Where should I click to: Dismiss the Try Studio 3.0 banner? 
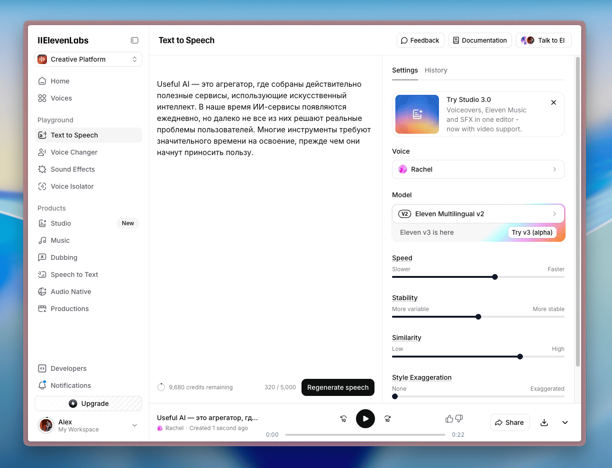tap(553, 102)
